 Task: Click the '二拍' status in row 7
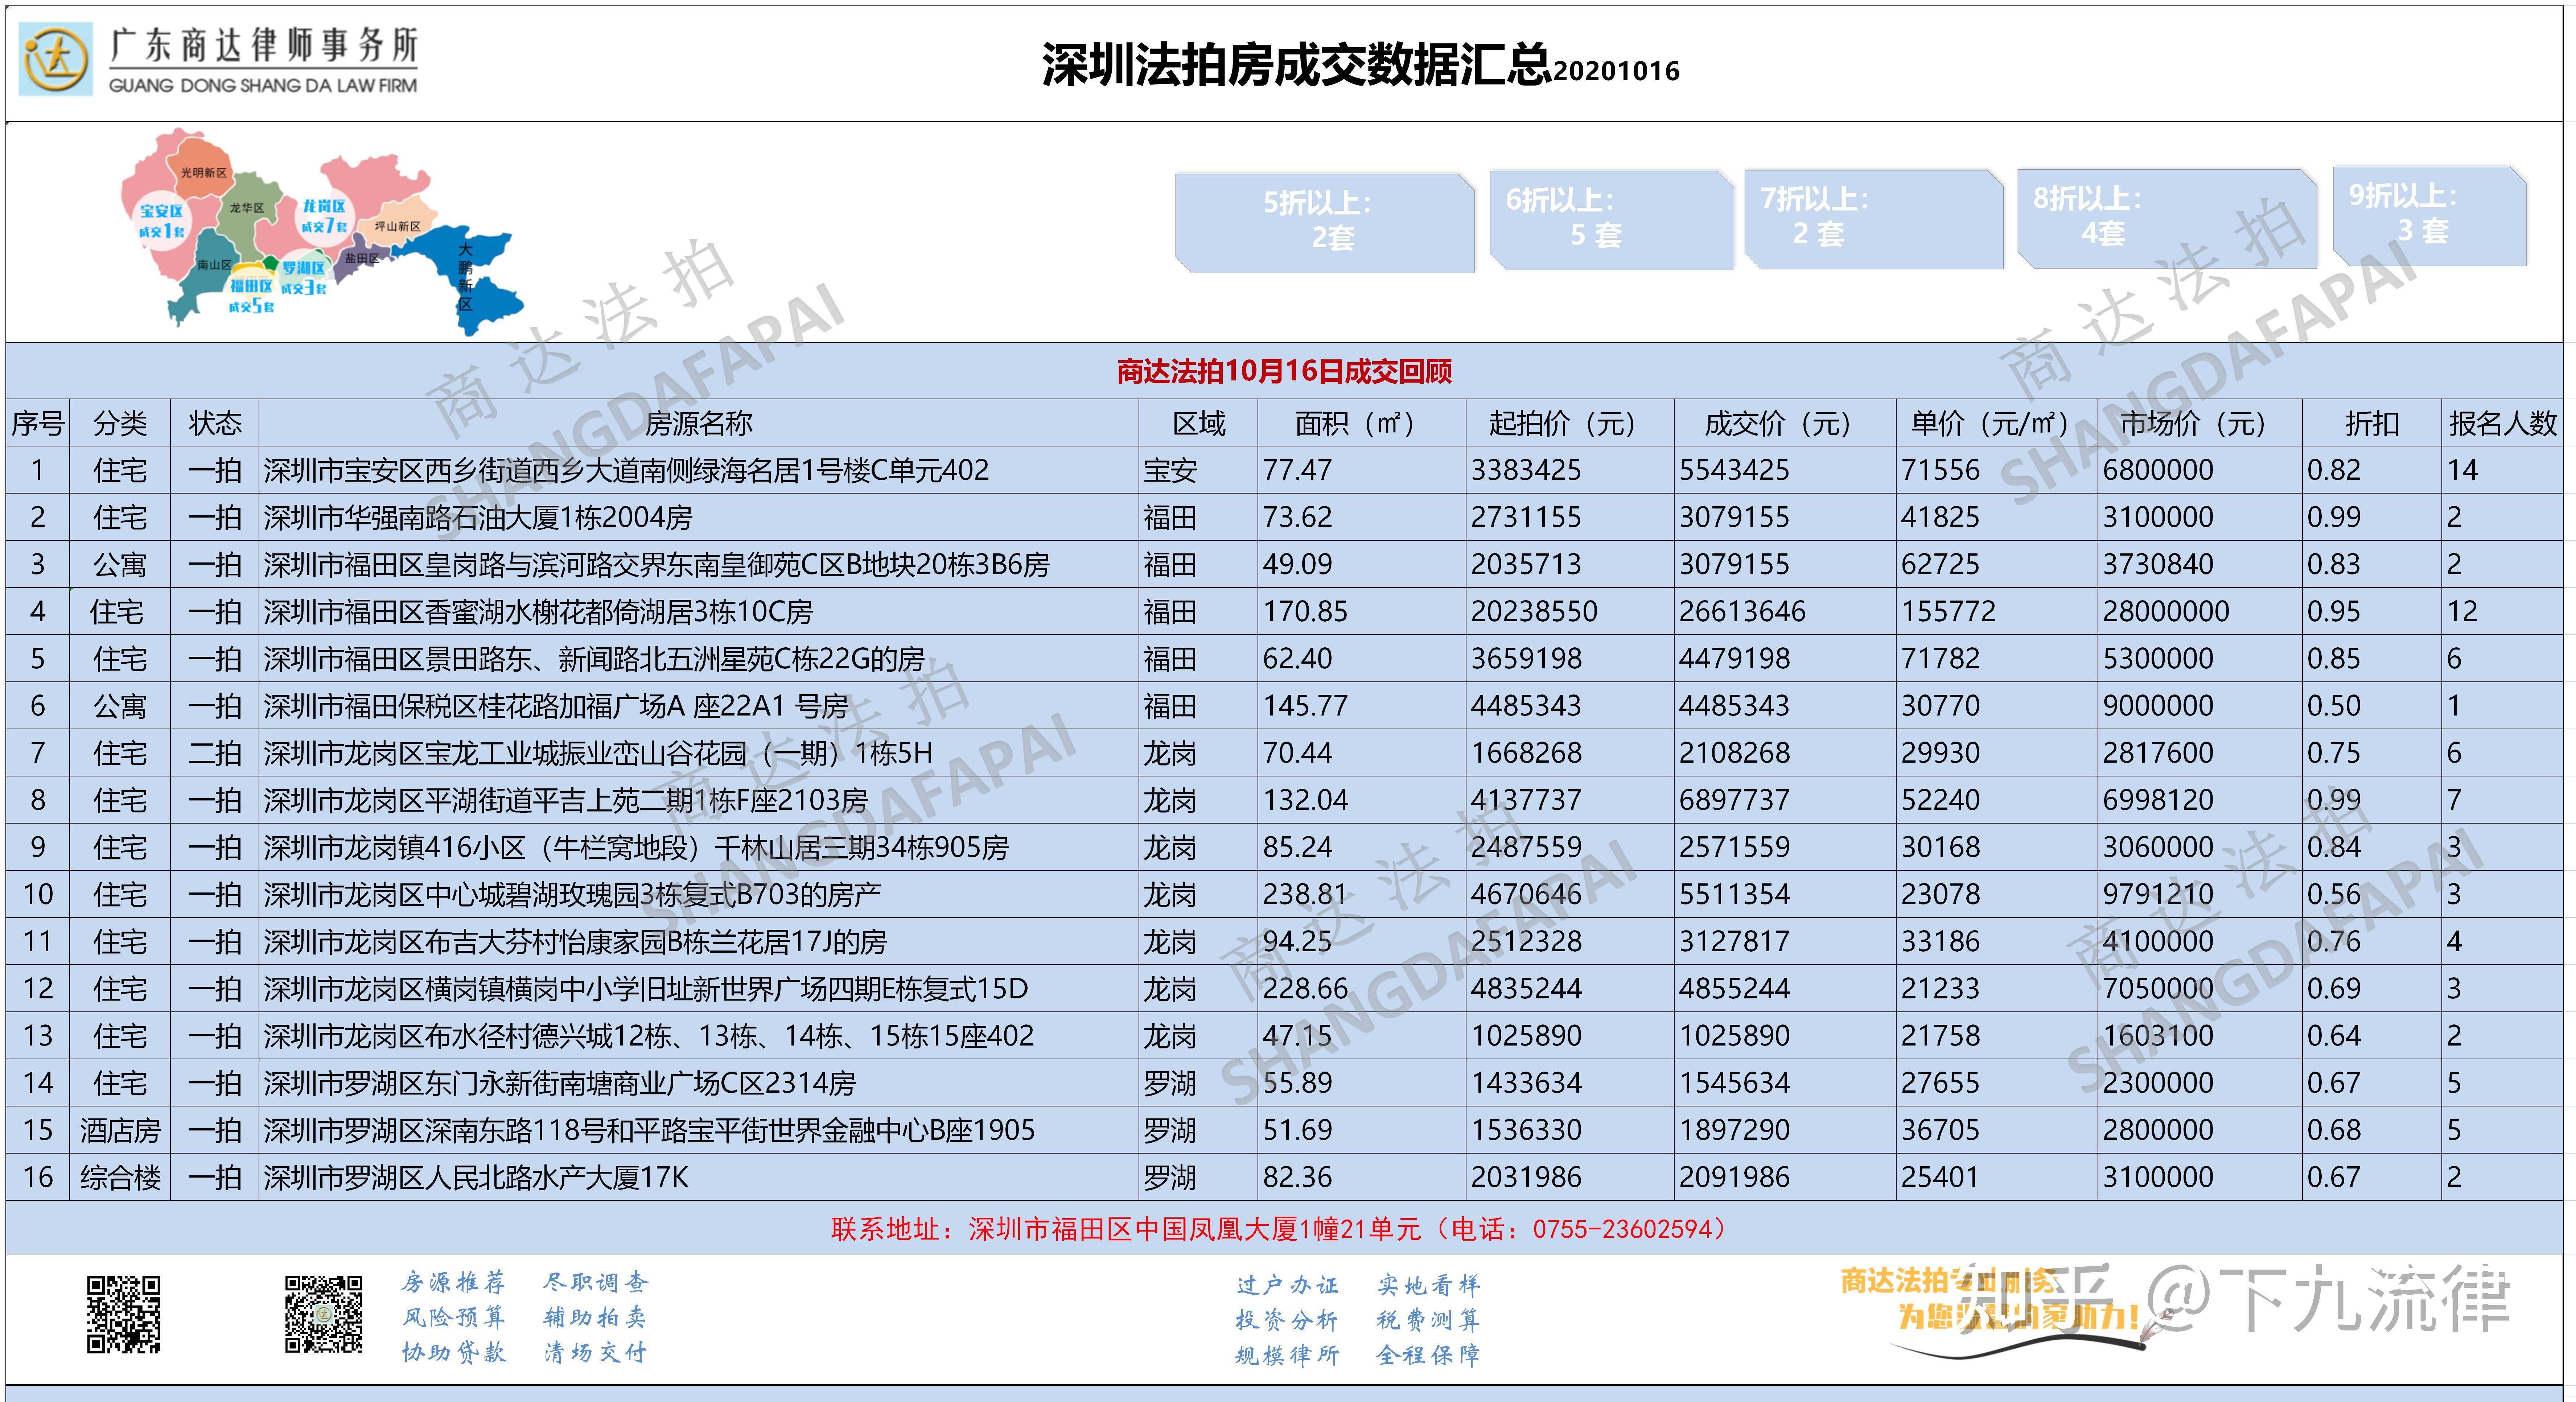[215, 753]
